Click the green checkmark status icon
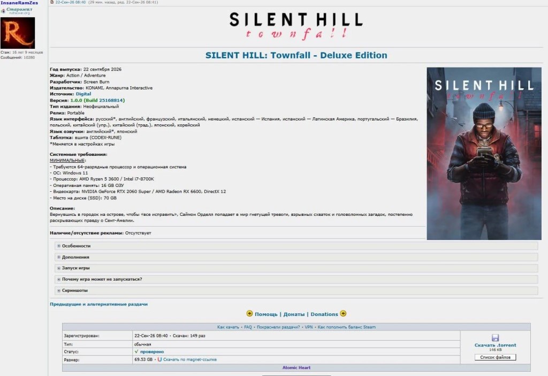Image resolution: width=548 pixels, height=376 pixels. pyautogui.click(x=136, y=351)
